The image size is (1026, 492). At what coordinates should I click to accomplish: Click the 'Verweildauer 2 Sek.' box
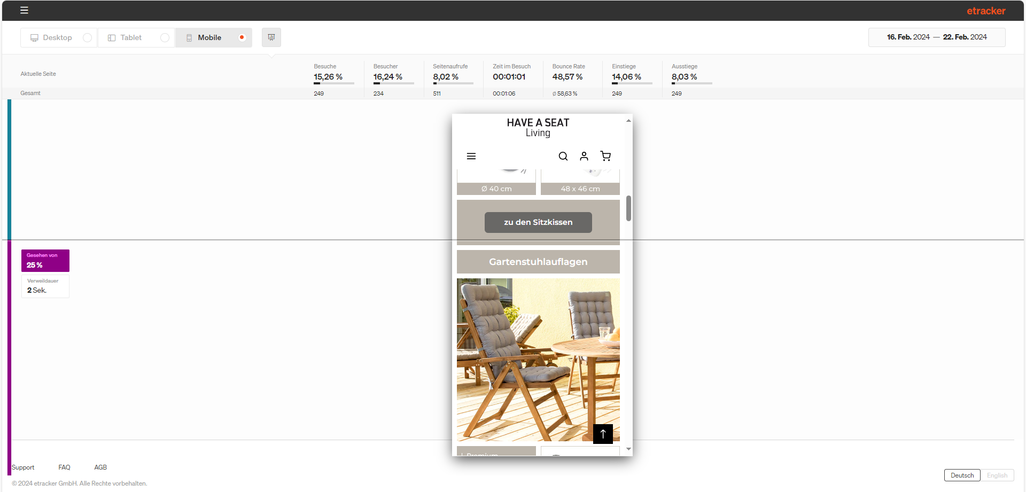click(x=45, y=286)
